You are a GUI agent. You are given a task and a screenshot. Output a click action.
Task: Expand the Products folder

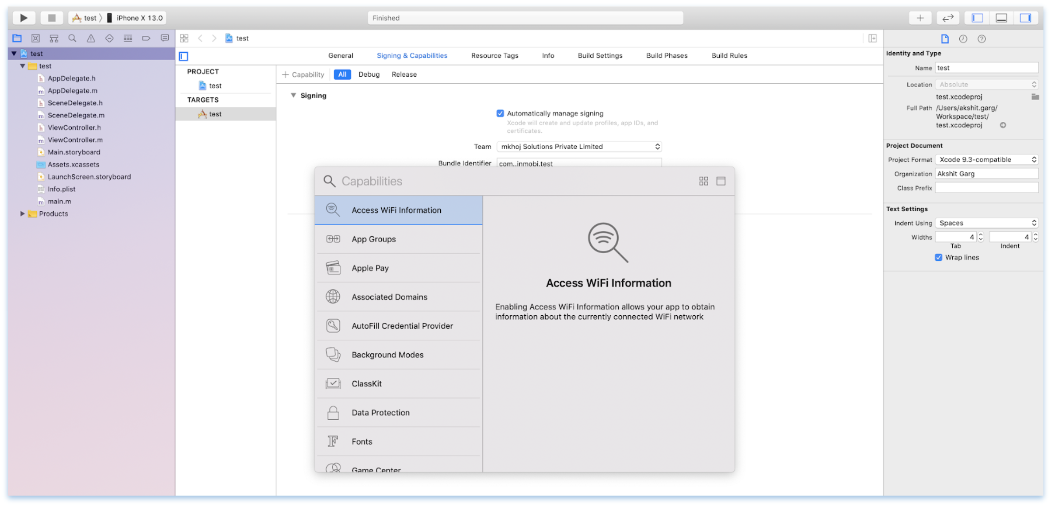(x=22, y=214)
